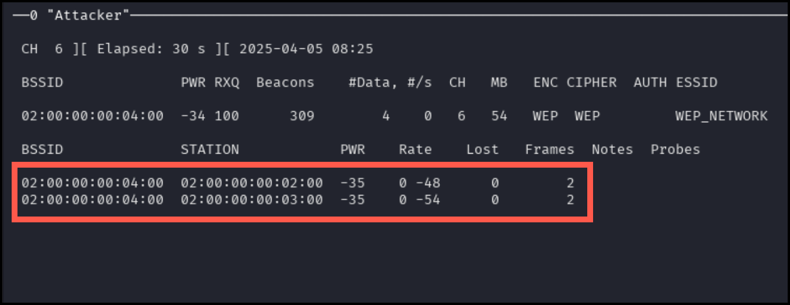Click the Probes column header

pos(675,150)
